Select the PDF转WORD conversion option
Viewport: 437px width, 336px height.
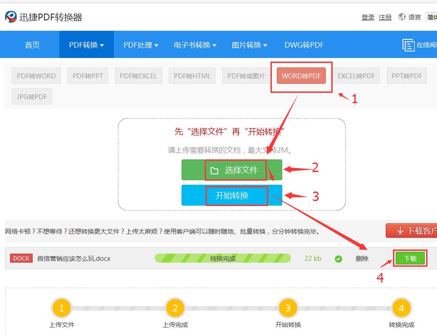tap(36, 76)
